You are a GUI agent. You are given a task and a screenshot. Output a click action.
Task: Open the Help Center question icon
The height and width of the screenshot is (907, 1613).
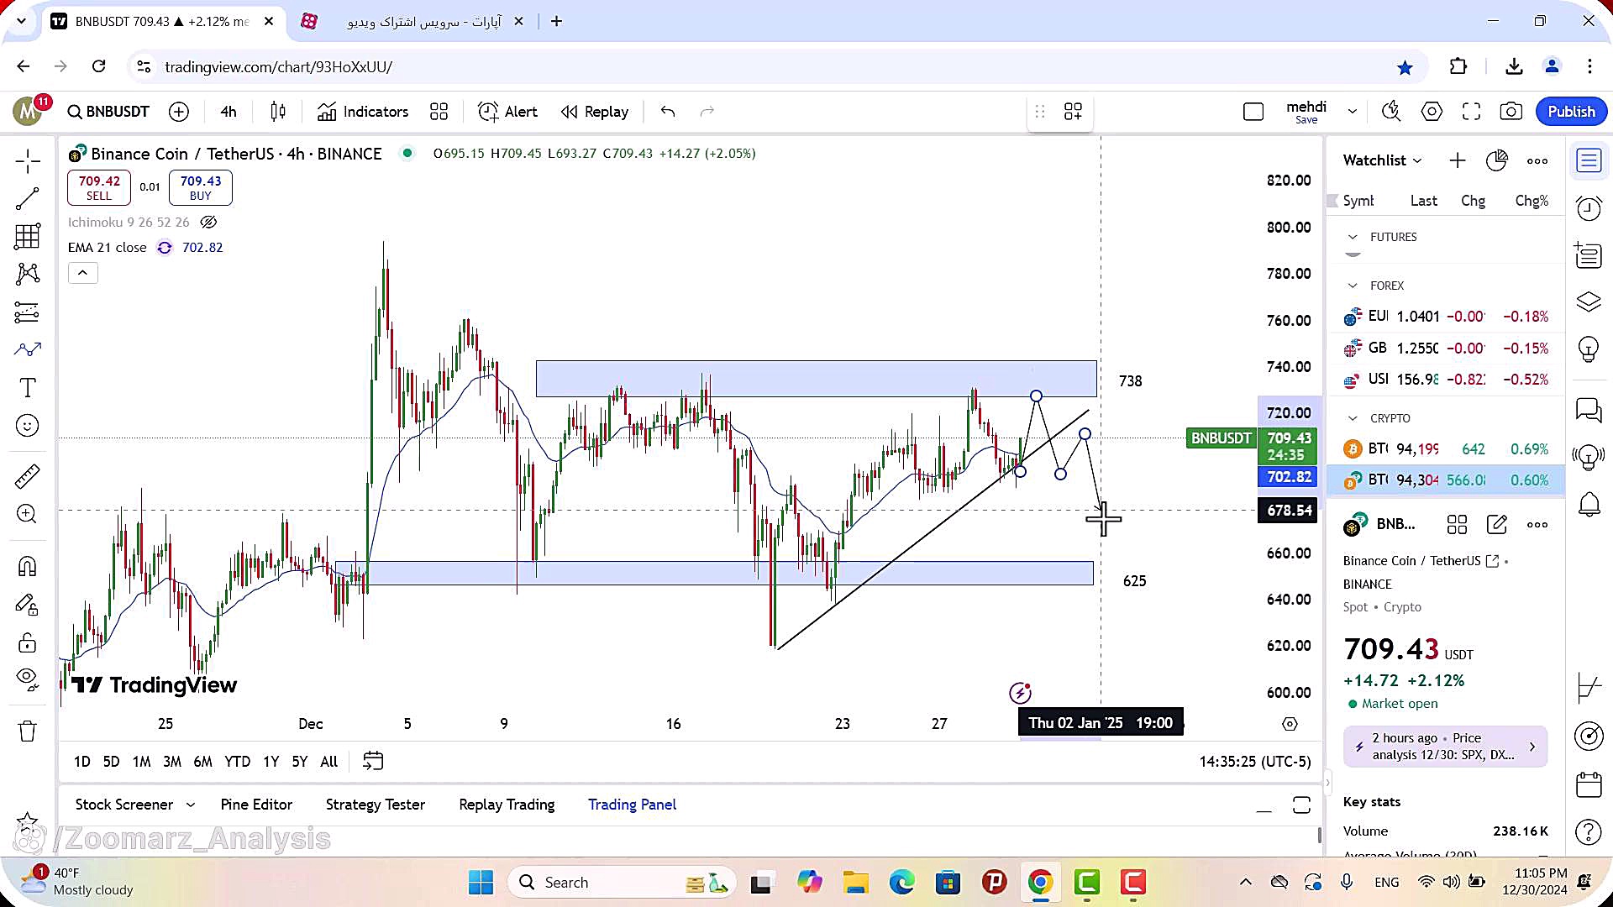(x=1589, y=832)
